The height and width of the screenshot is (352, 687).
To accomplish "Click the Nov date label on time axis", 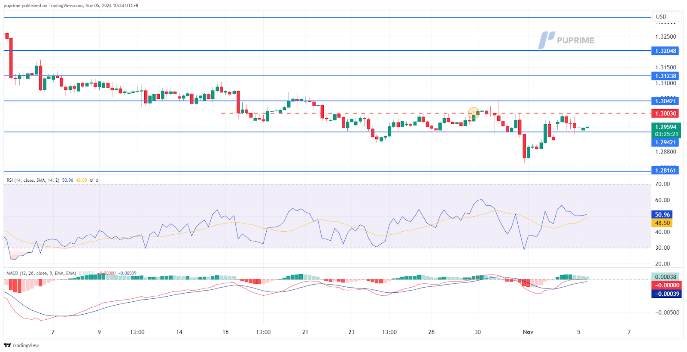I will pyautogui.click(x=528, y=332).
